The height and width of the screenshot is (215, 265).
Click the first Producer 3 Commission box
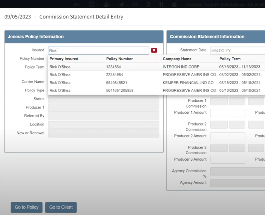point(219,148)
